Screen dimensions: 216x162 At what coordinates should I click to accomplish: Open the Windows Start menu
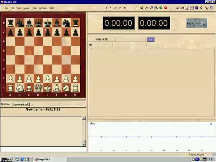pos(6,159)
